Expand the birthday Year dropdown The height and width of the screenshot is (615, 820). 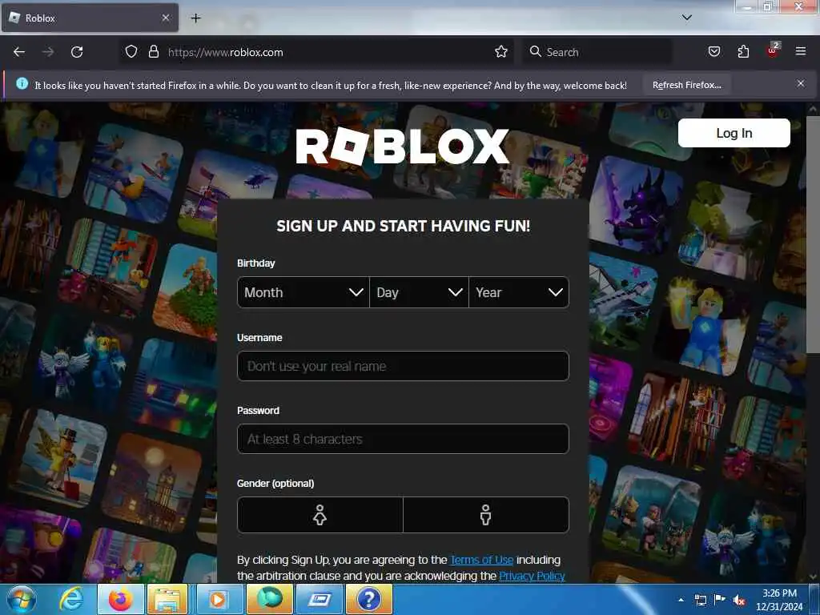519,292
